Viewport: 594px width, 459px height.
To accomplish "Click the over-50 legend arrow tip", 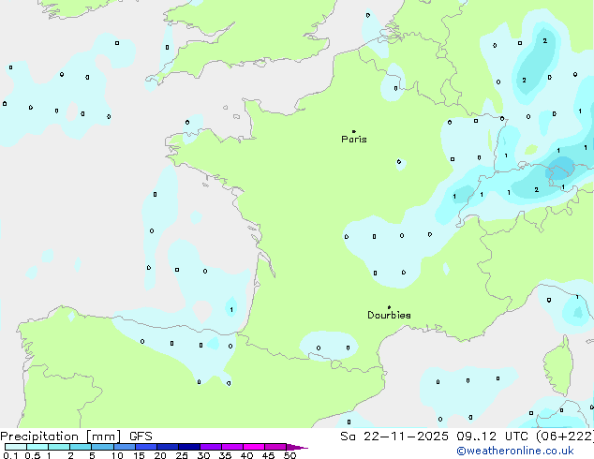I will point(297,447).
